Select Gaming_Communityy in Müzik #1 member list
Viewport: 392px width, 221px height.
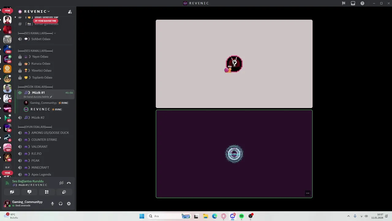coord(46,103)
